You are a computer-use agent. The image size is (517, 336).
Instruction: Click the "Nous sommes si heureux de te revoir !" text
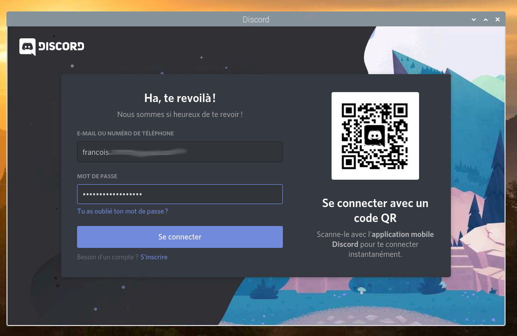[x=180, y=114]
